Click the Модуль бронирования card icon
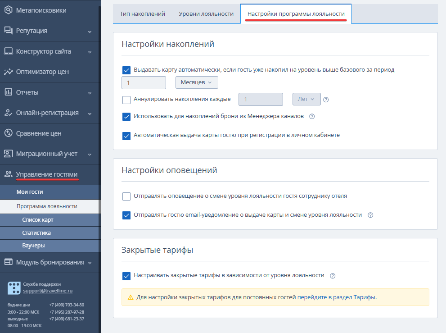 [x=8, y=262]
